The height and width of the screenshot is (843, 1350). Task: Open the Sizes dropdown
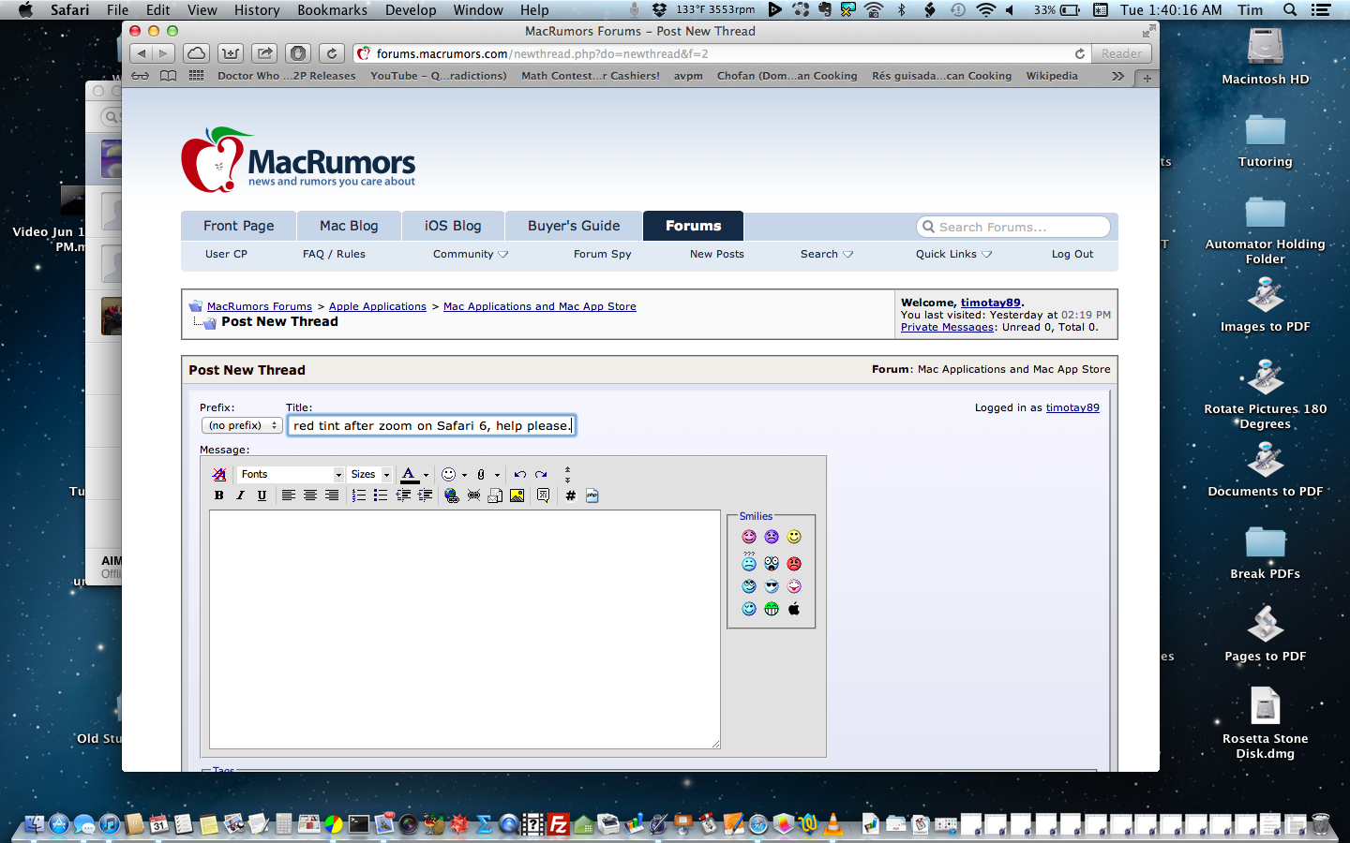(370, 475)
